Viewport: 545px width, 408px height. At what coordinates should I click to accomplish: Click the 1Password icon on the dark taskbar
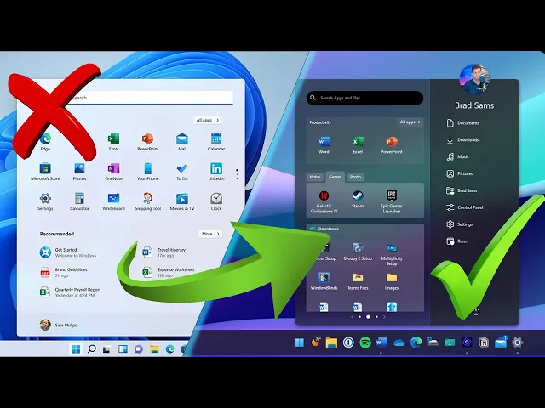tap(348, 343)
